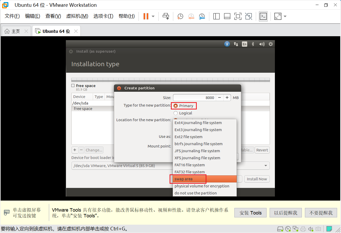Choose btrfs journaling file system
Image resolution: width=341 pixels, height=233 pixels.
tap(205, 144)
